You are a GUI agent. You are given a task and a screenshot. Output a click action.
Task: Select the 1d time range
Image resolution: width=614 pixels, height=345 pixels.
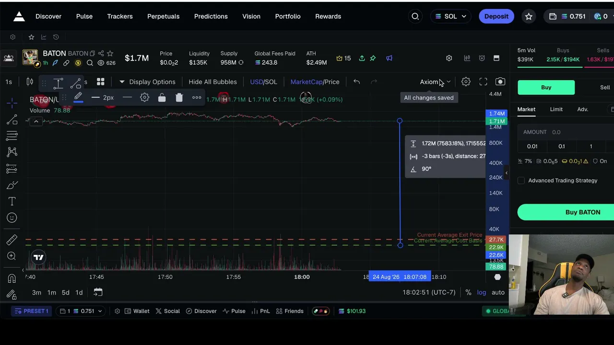point(79,292)
